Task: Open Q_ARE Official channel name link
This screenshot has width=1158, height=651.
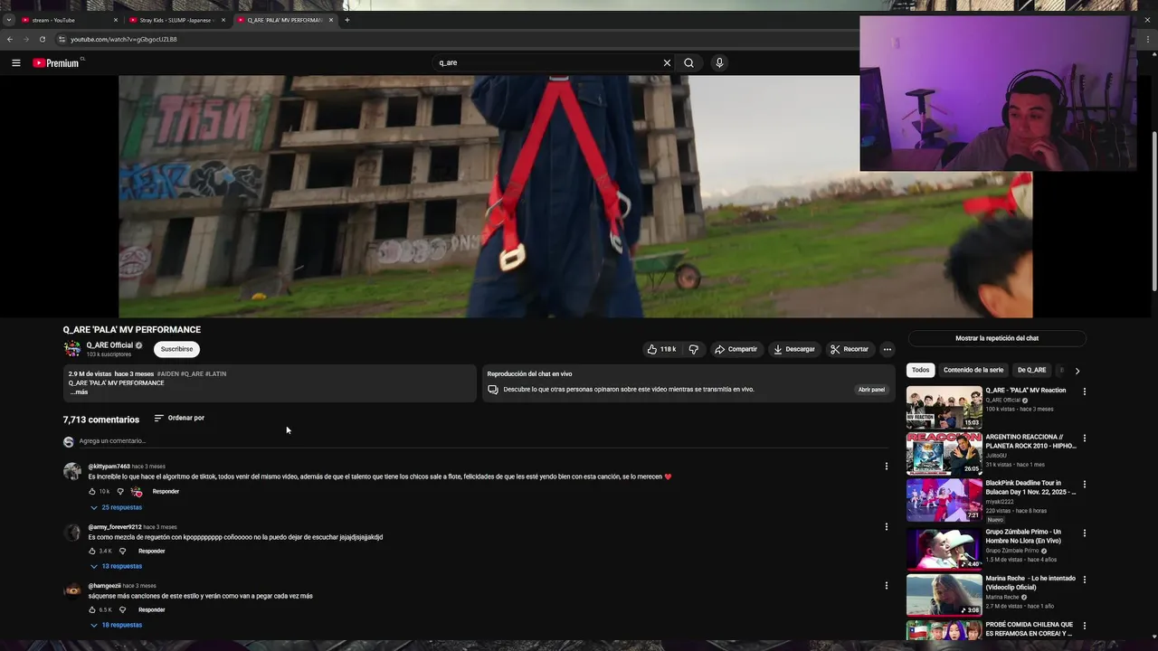Action: (109, 345)
